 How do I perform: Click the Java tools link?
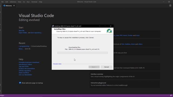pyautogui.click(x=117, y=35)
